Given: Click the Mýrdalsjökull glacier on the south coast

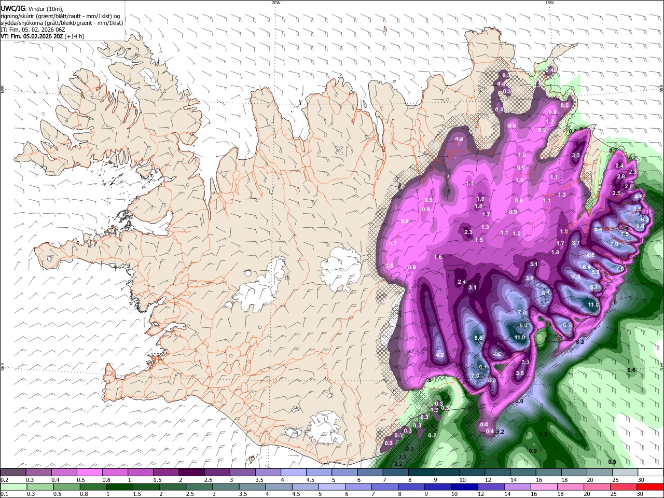Looking at the screenshot, I should [x=325, y=427].
